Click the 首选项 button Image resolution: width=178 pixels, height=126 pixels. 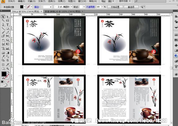coord(131,7)
